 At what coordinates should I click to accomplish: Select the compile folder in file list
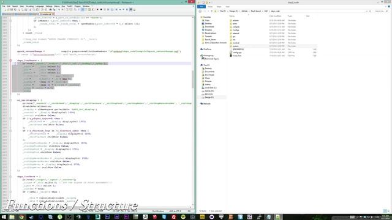(236, 27)
